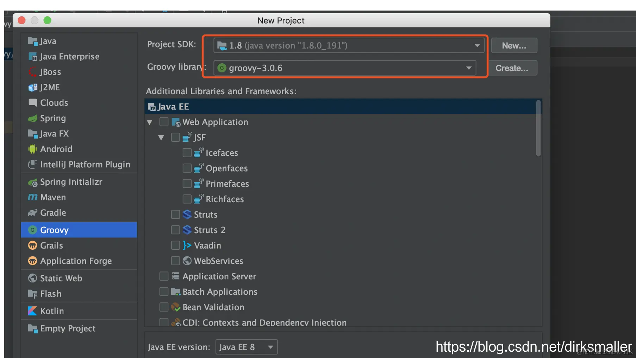Click the Vaadin framework icon
Viewport: 636px width, 358px height.
point(187,245)
